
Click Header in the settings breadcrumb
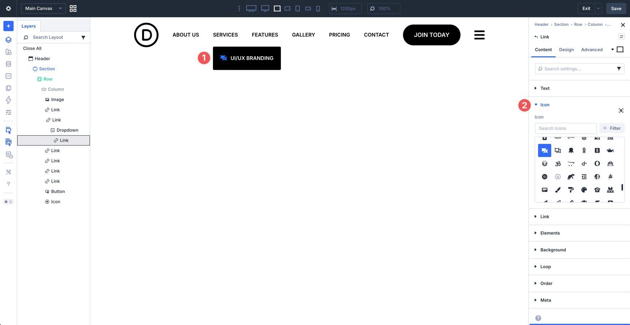pos(541,24)
